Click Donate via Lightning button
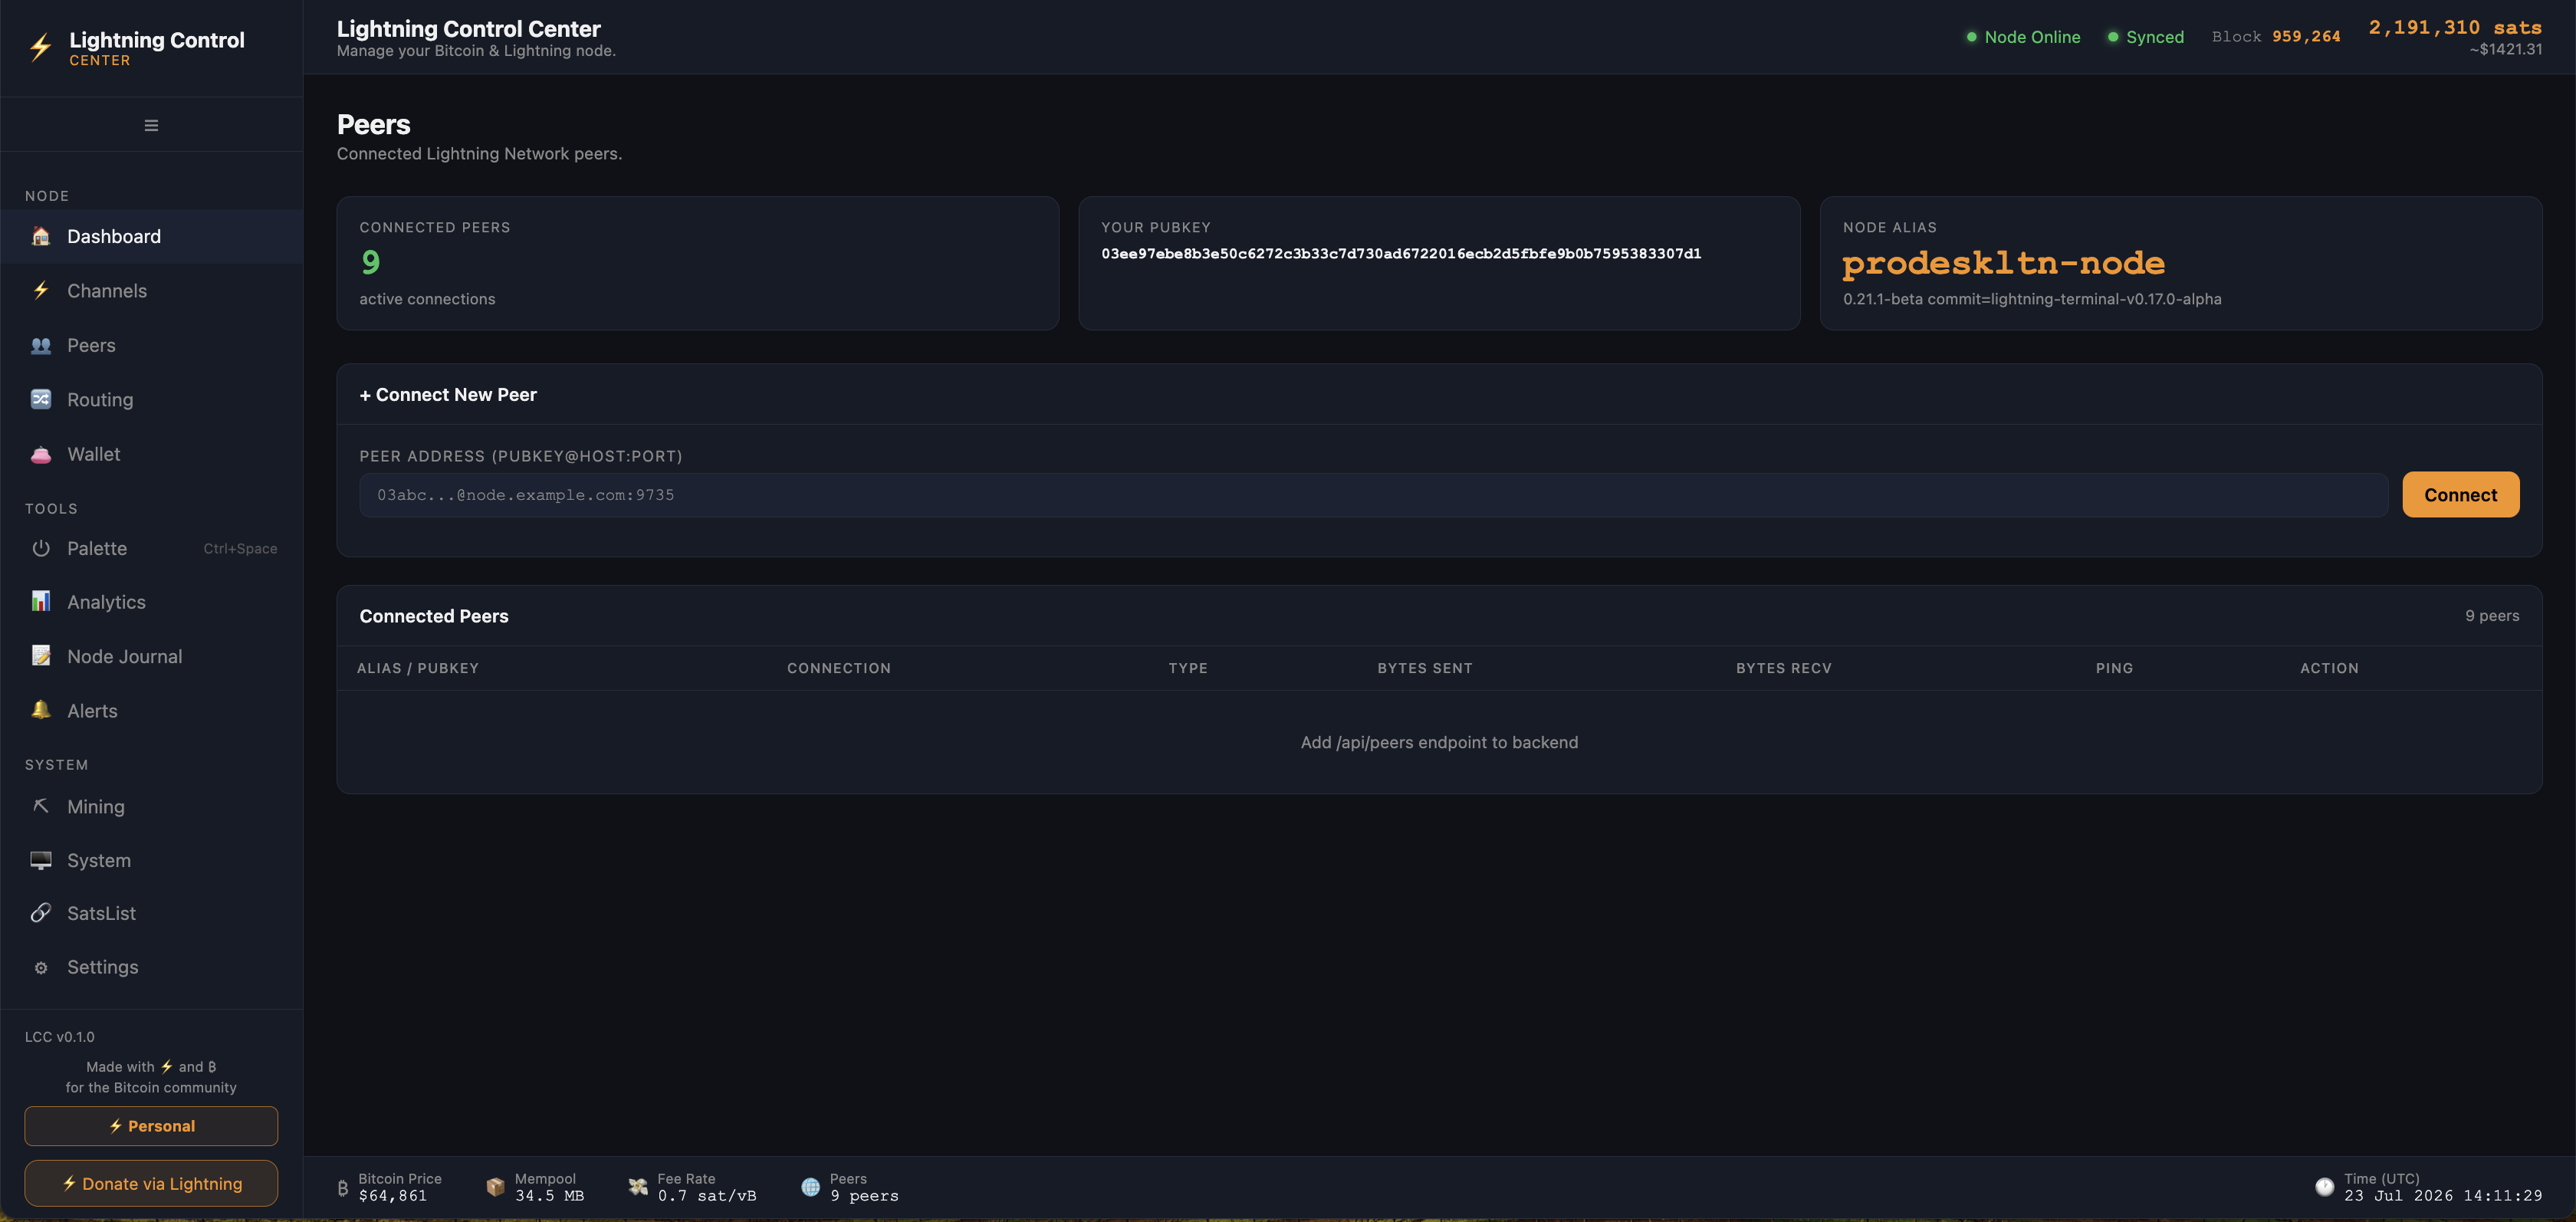The image size is (2576, 1222). (x=151, y=1183)
